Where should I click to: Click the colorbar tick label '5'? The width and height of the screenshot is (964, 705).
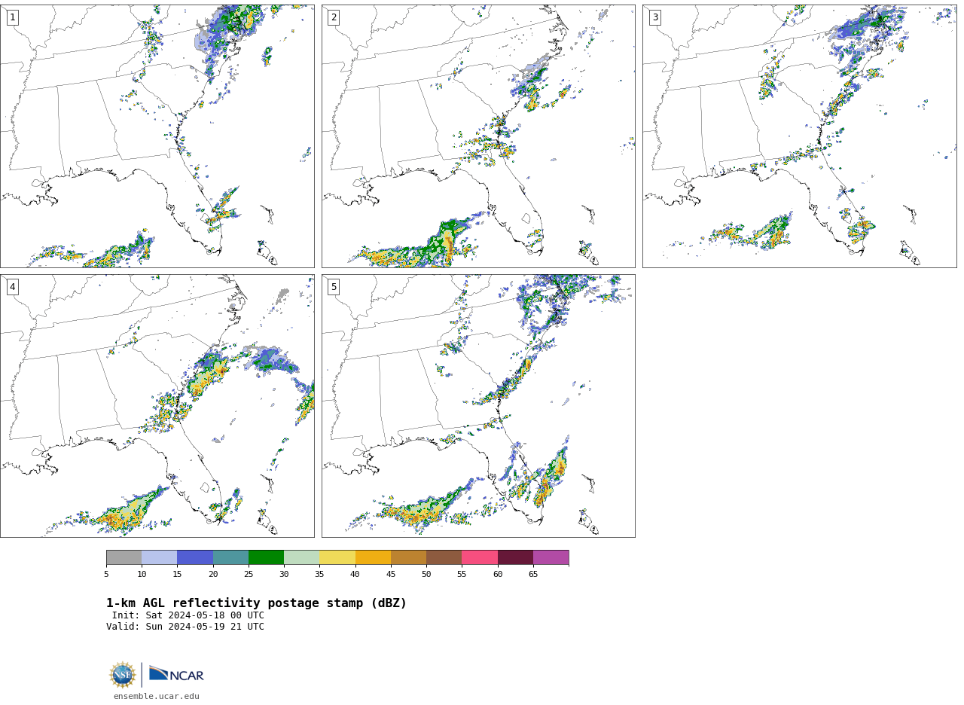[x=106, y=575]
